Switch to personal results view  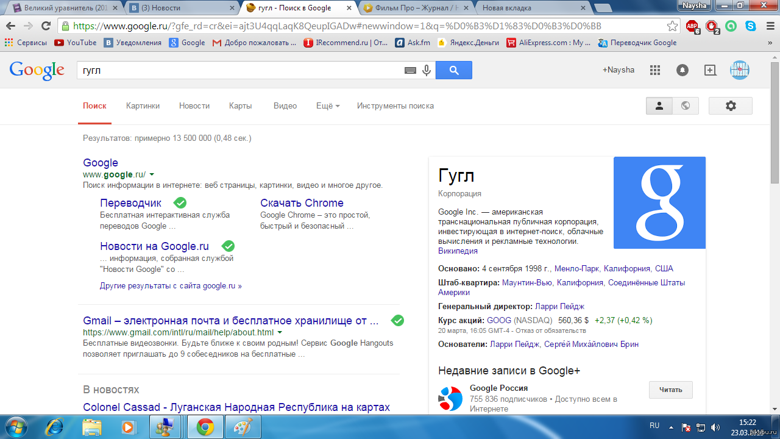(x=659, y=105)
